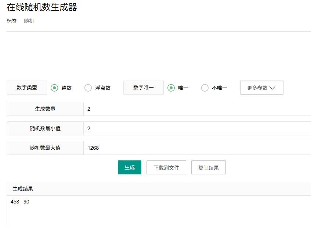Click the 数字类型 label
Image resolution: width=311 pixels, height=227 pixels.
click(27, 88)
